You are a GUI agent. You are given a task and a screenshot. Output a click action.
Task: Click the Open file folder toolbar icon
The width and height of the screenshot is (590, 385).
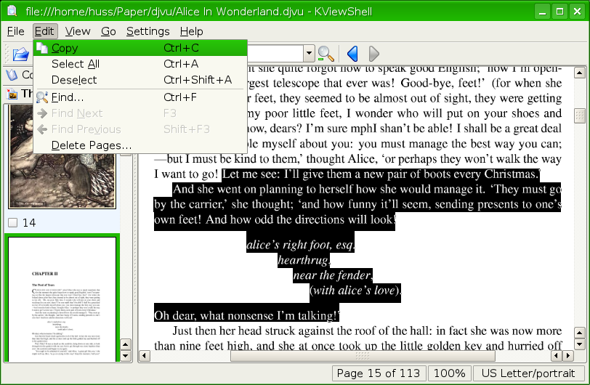(20, 54)
